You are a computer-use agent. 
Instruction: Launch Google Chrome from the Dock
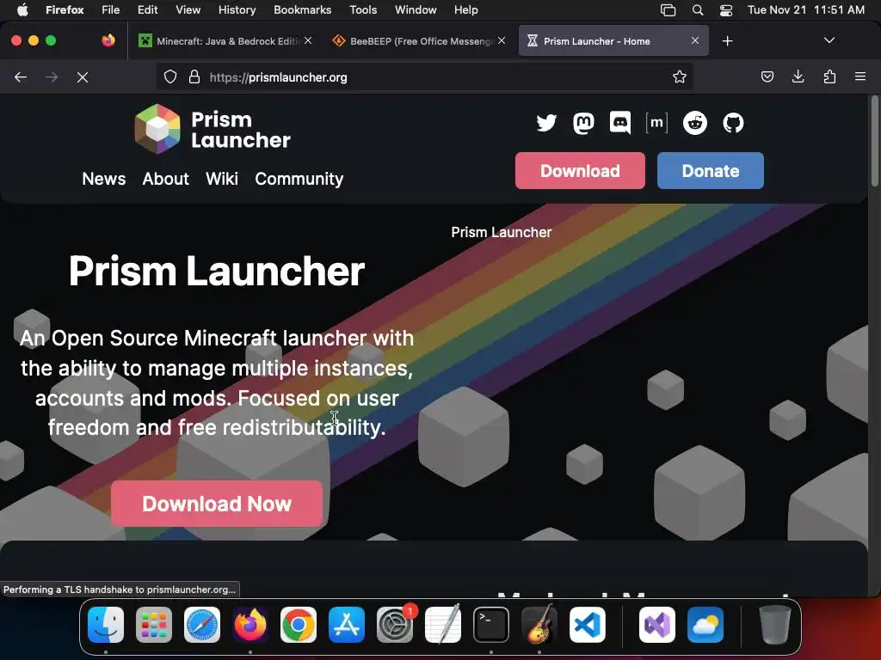(x=299, y=625)
